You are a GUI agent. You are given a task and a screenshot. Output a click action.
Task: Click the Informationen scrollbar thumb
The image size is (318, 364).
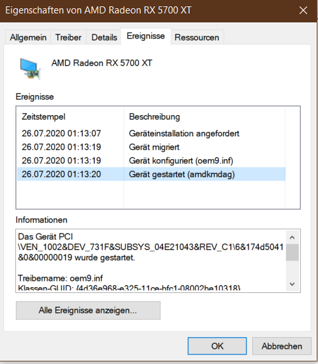point(292,252)
